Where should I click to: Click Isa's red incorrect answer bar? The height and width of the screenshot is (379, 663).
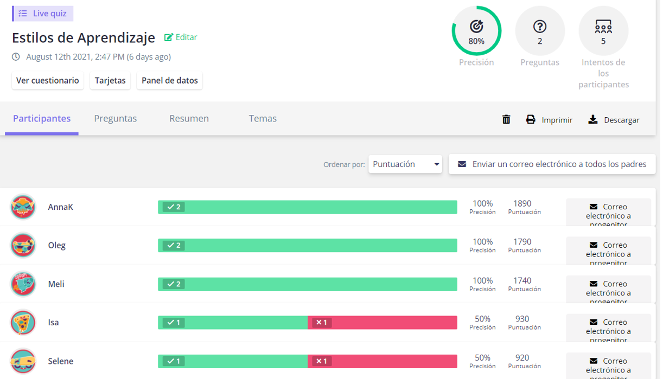(x=382, y=323)
